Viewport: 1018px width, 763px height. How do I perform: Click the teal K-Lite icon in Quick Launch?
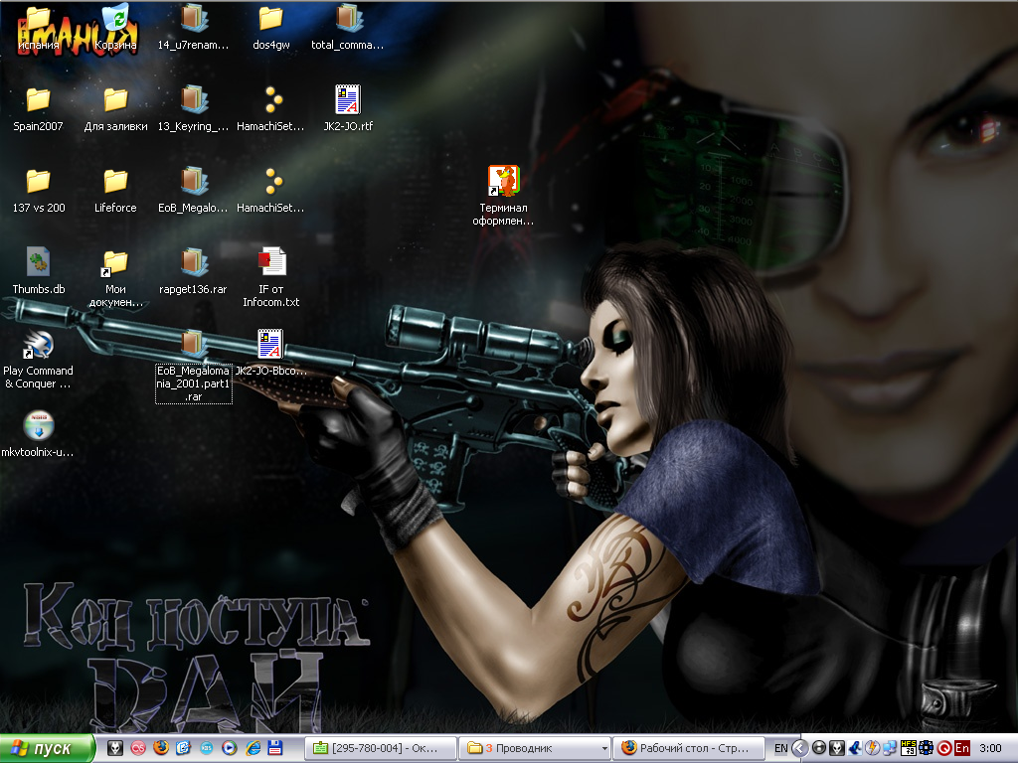pos(207,748)
